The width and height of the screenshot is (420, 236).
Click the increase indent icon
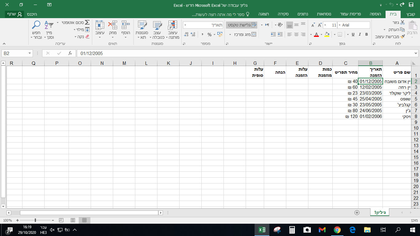273,34
